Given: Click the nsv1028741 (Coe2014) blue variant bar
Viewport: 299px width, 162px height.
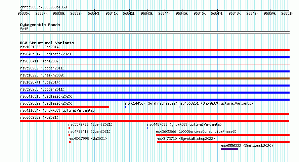Looking at the screenshot, I should (155, 86).
